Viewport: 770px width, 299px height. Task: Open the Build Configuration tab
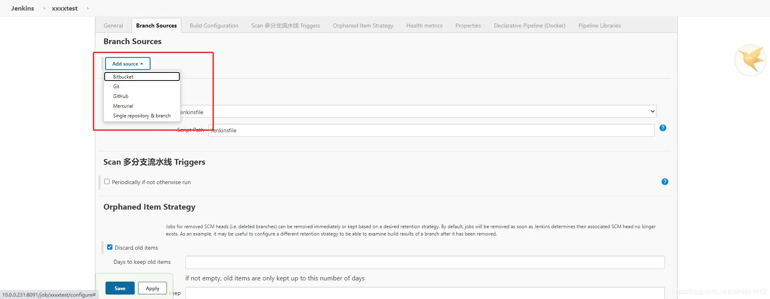[214, 25]
